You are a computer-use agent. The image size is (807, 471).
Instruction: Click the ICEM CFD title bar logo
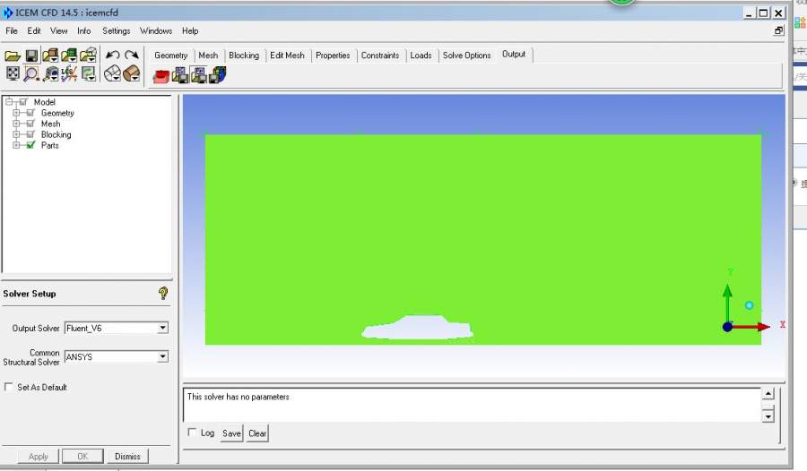[x=8, y=13]
